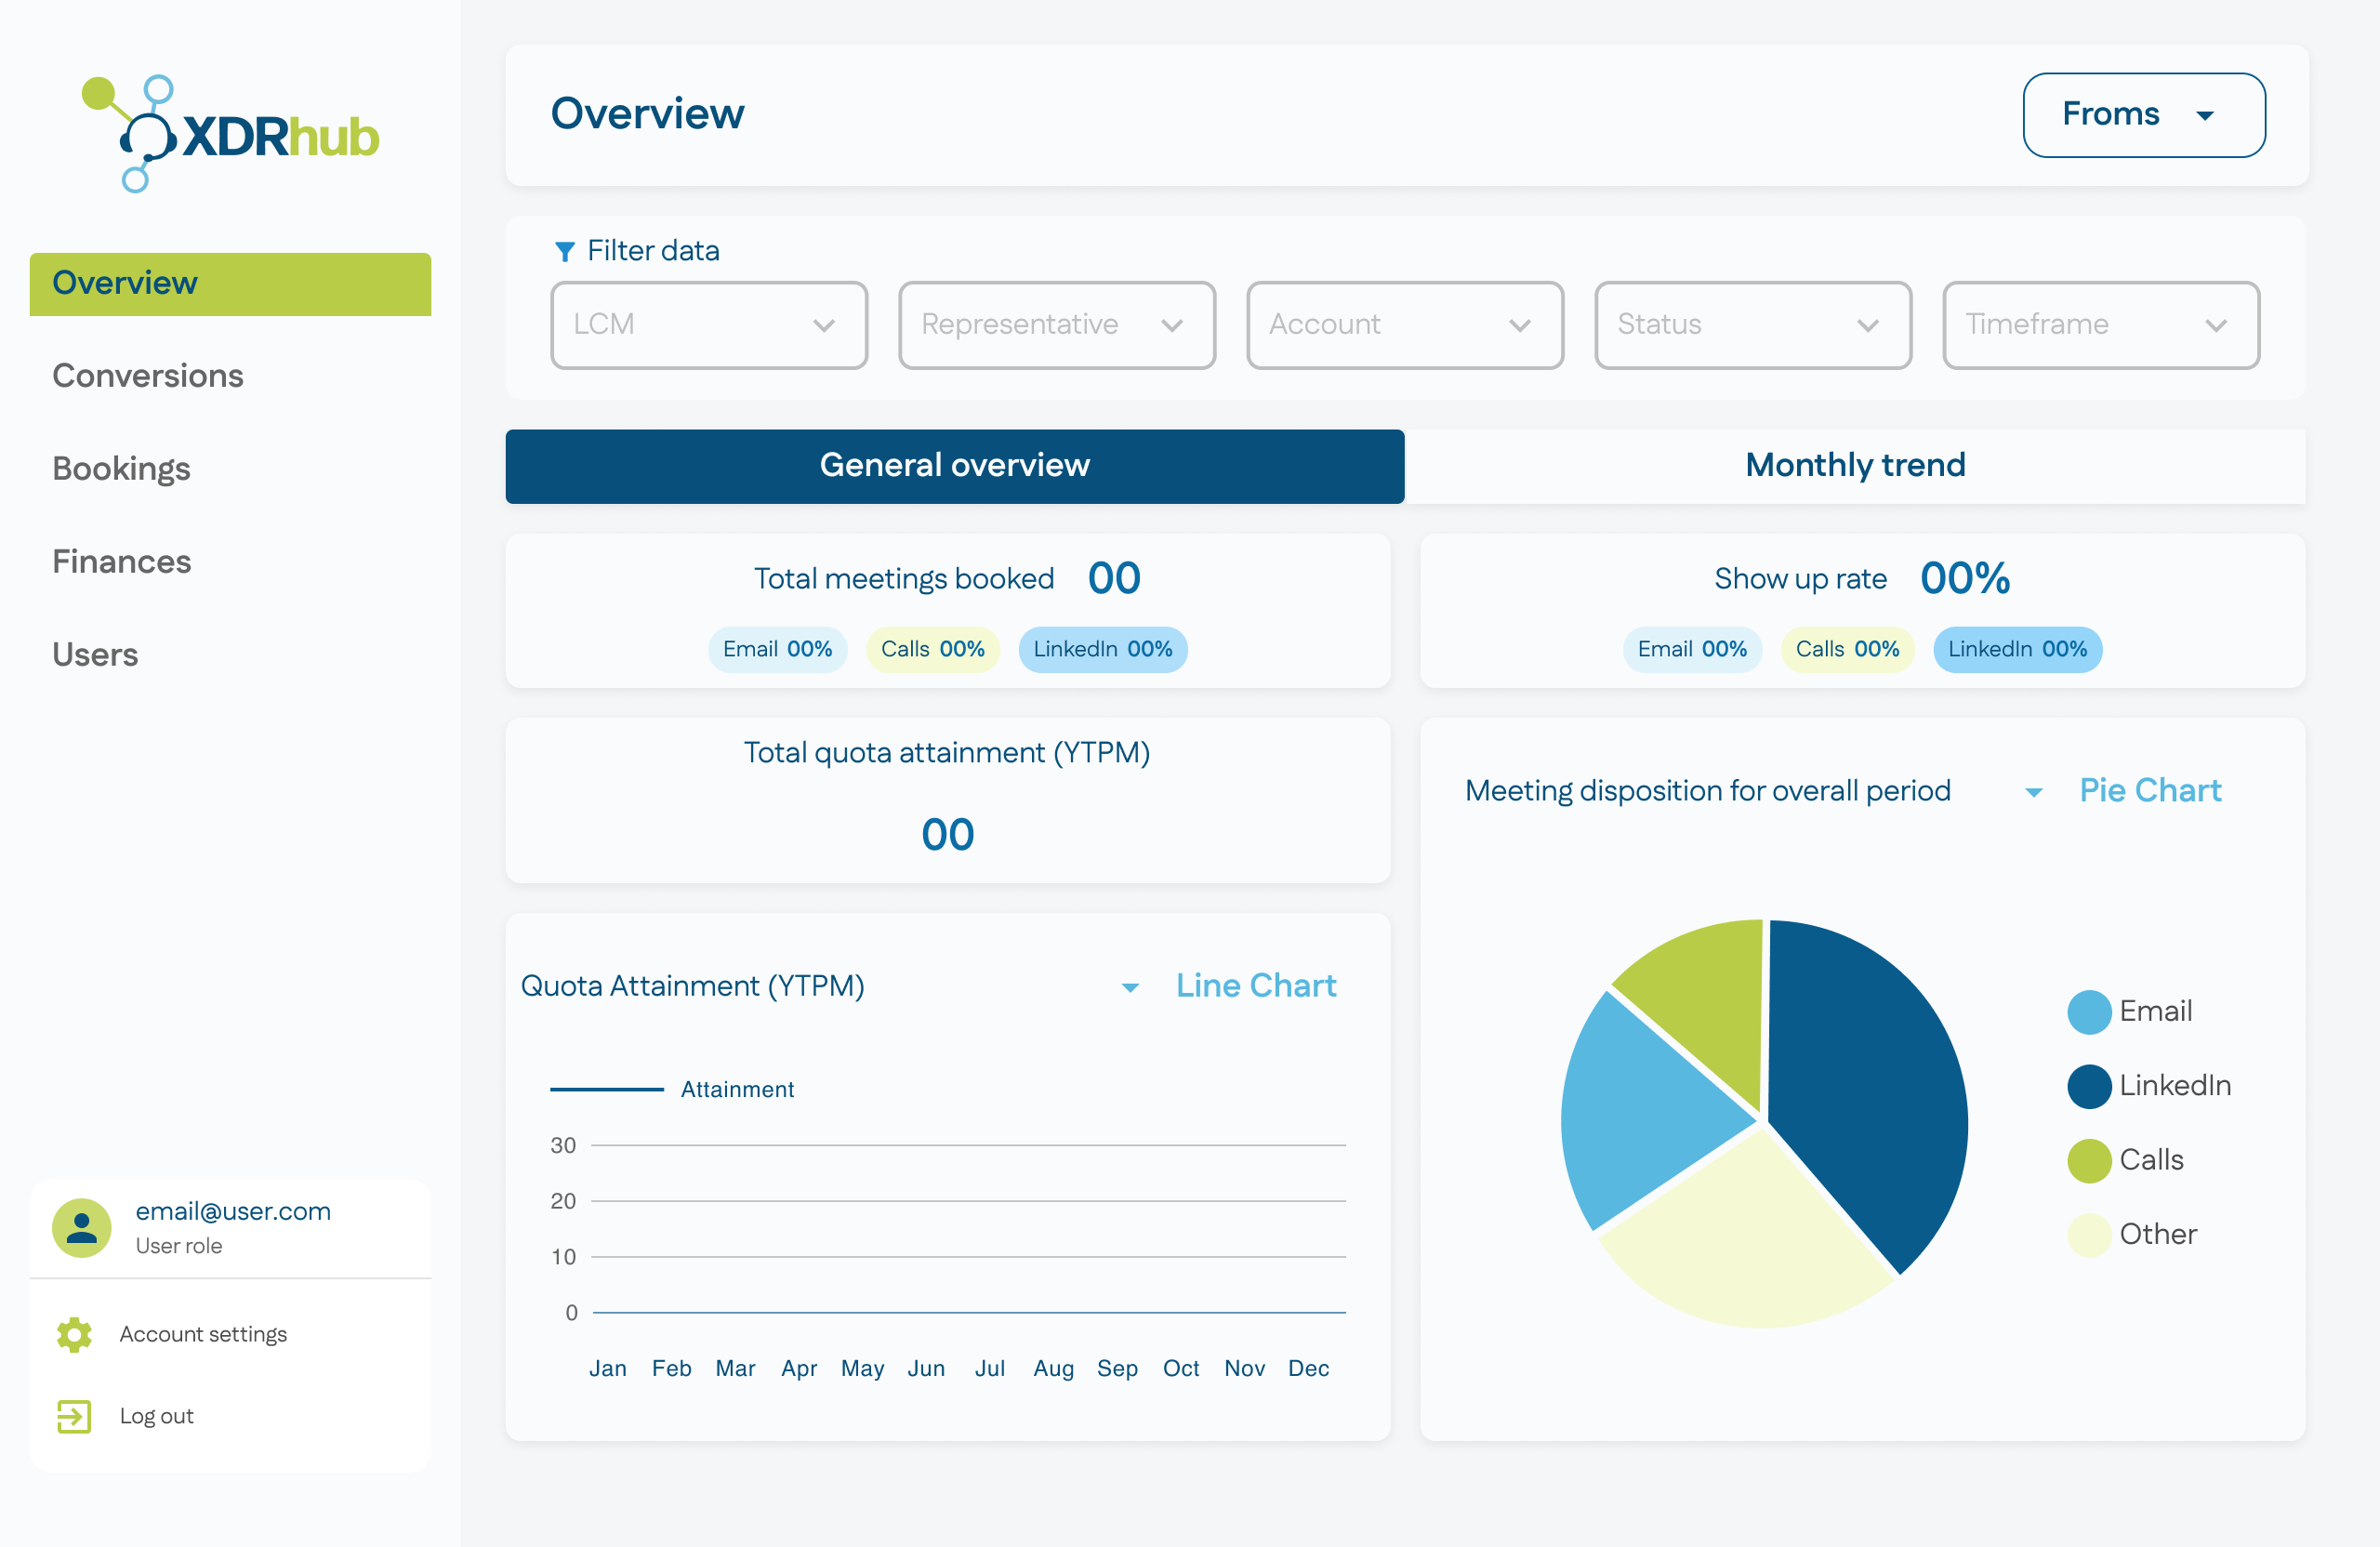Click the filter funnel icon
The image size is (2380, 1547).
click(x=565, y=251)
